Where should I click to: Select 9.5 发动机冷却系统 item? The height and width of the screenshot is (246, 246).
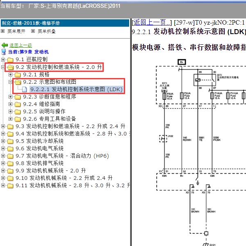click(39, 141)
